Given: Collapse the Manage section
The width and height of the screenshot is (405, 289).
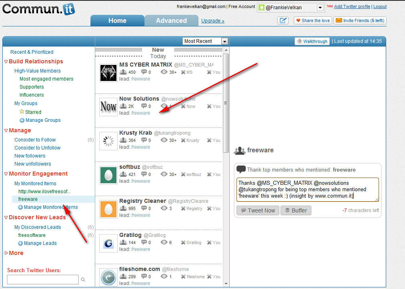Looking at the screenshot, I should tap(6, 131).
